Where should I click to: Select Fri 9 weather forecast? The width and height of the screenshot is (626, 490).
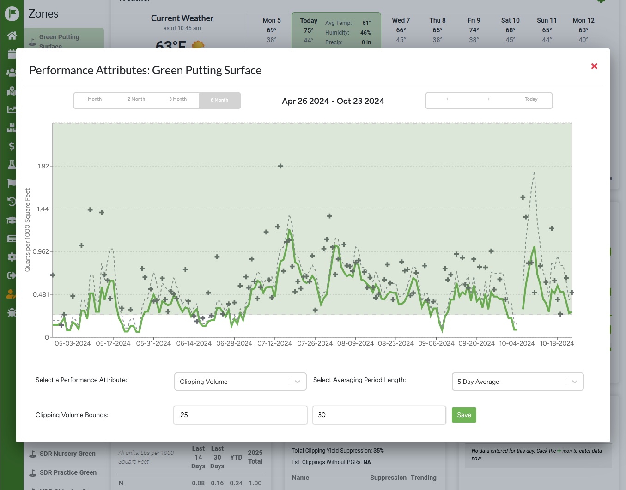474,30
